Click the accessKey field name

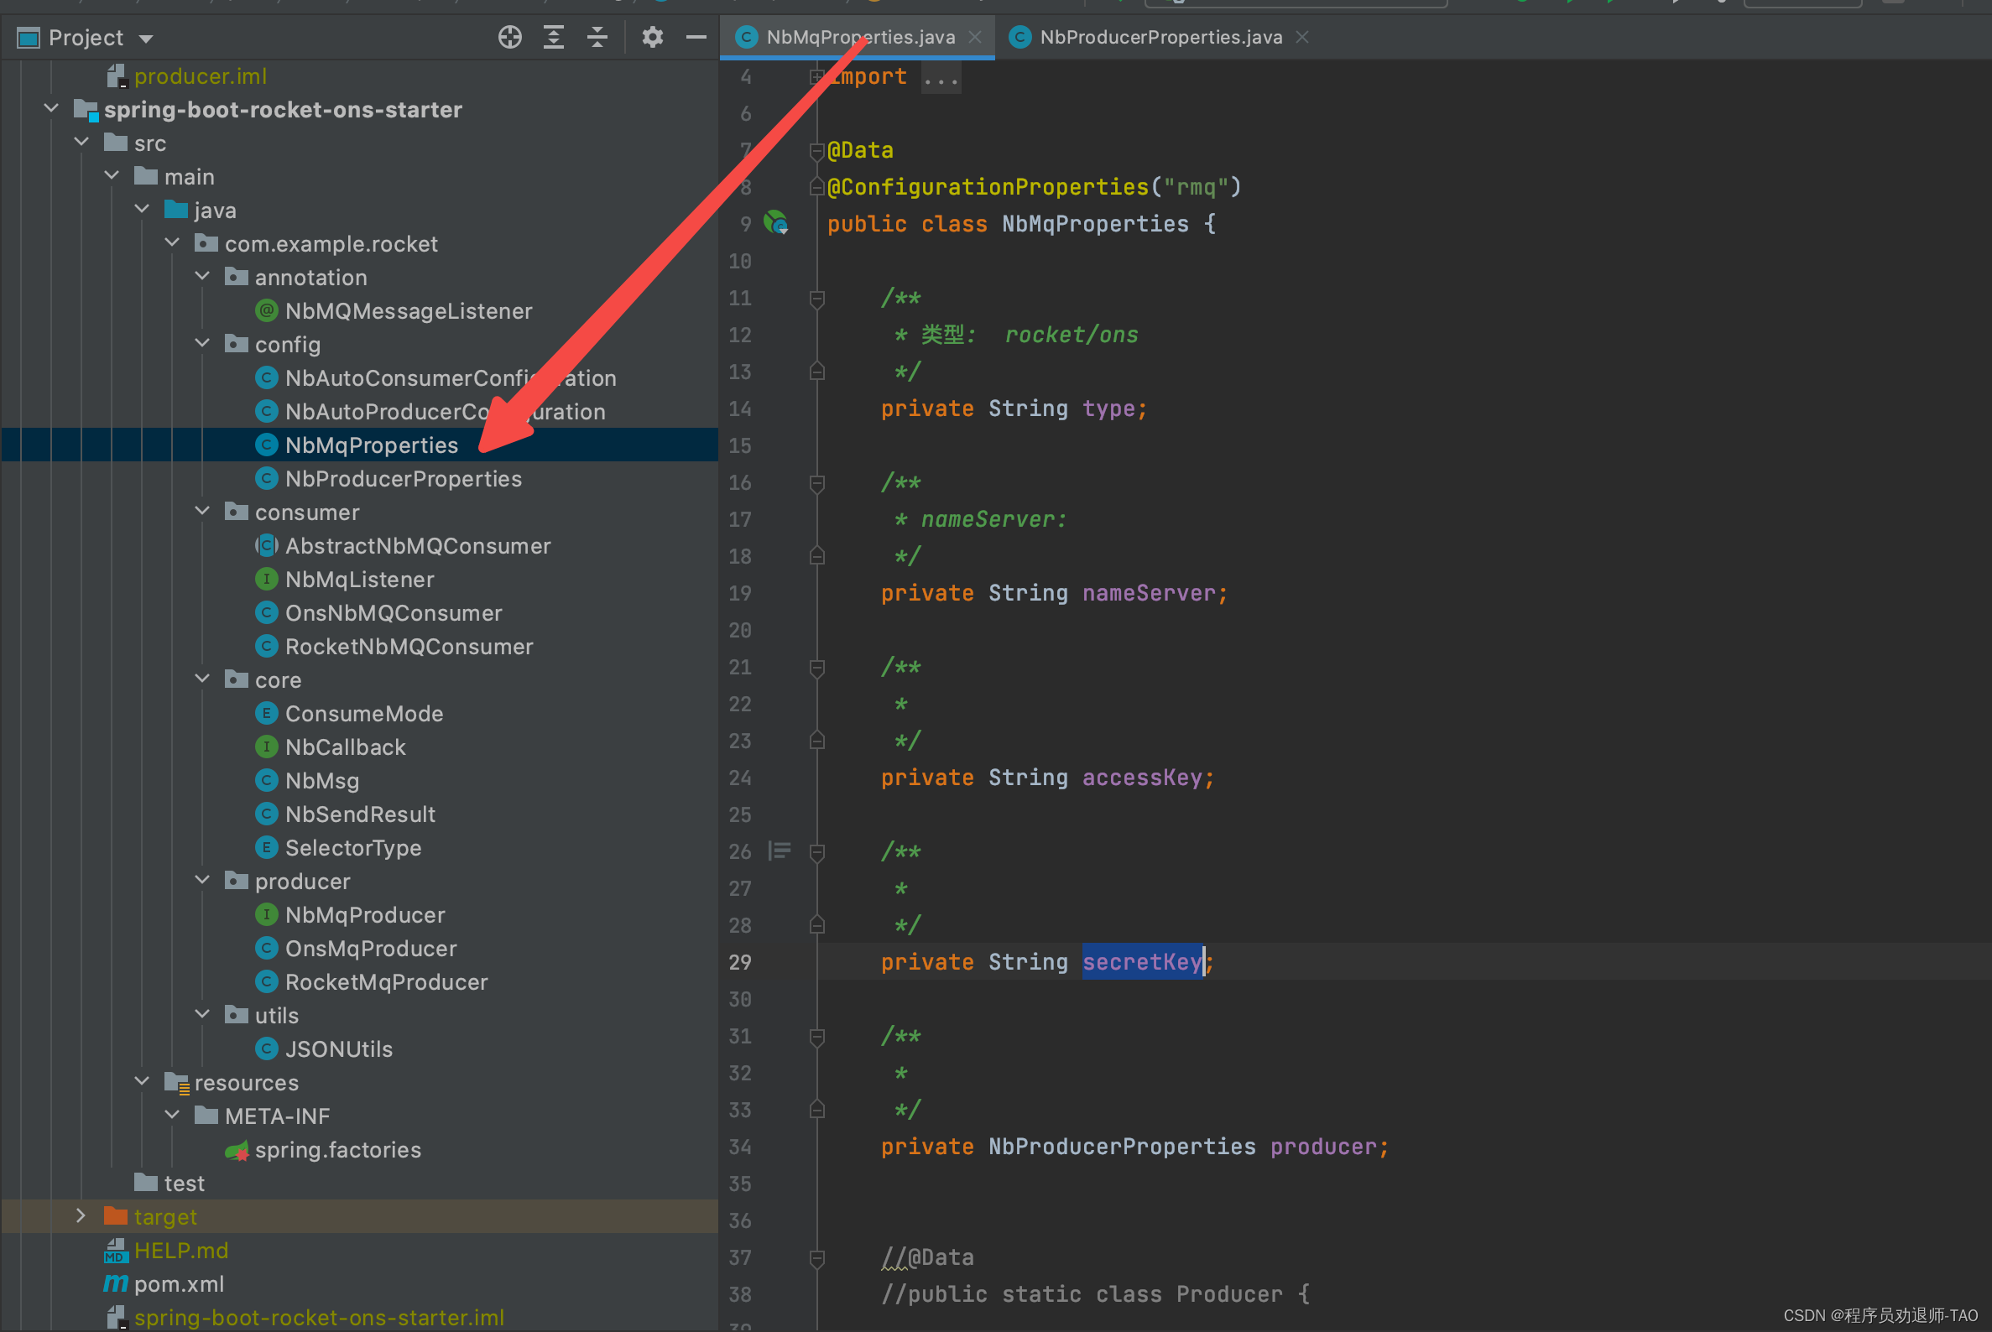point(1142,778)
